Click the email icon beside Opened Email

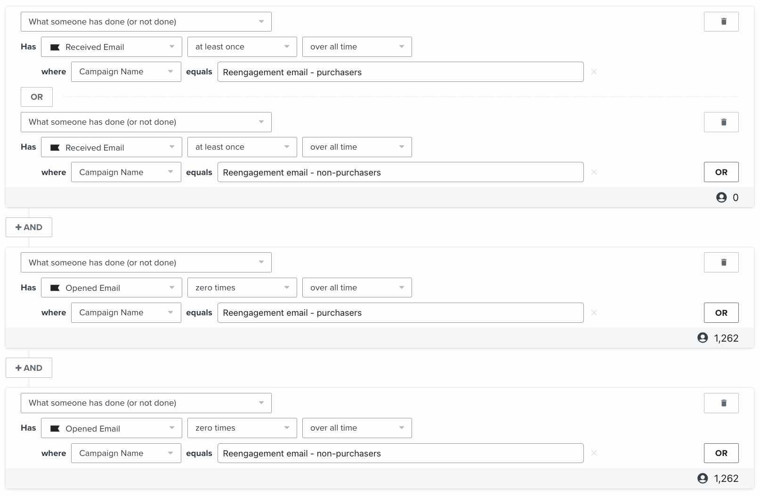pos(55,288)
